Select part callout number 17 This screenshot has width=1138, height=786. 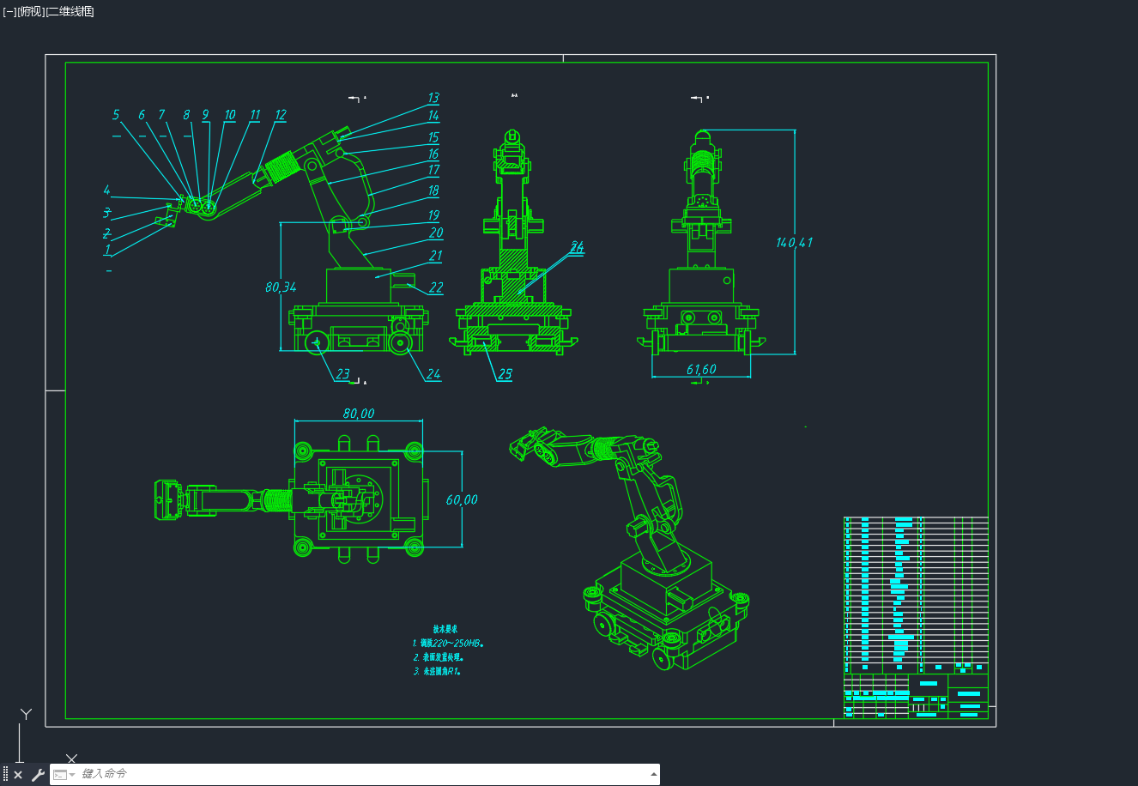coord(434,170)
